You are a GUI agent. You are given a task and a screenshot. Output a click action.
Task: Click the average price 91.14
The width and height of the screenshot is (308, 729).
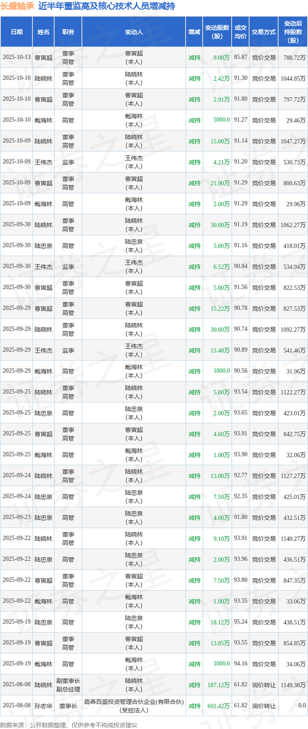coord(240,141)
